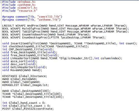Image resolution: width=139 pixels, height=111 pixels.
Task: Click the '#include <Windows.h>' line
Action: [19, 2]
